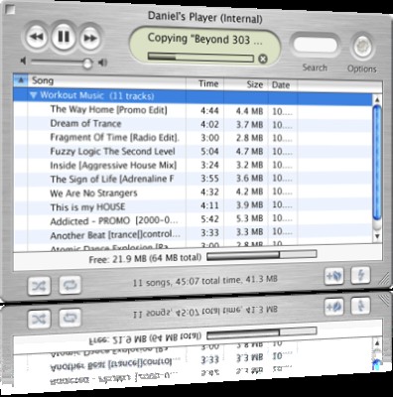
Task: Select song We Are No Strangers
Action: [x=93, y=193]
